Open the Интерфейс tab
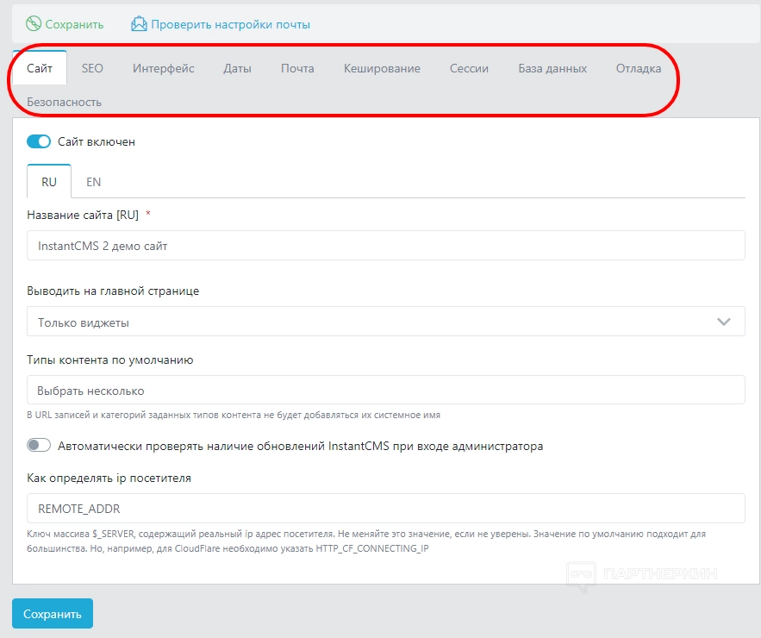 coord(164,68)
